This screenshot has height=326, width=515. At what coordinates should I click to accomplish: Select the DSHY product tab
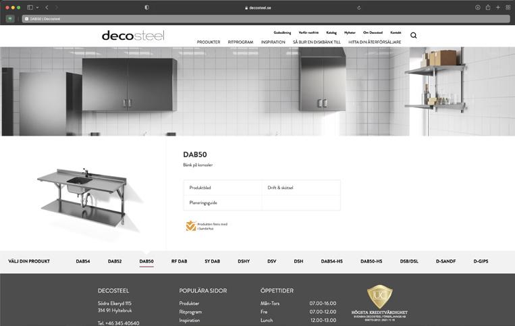pos(244,261)
